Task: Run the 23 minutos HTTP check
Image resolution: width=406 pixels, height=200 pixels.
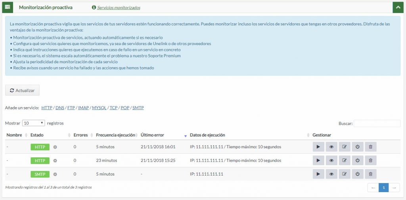Action: (318, 160)
